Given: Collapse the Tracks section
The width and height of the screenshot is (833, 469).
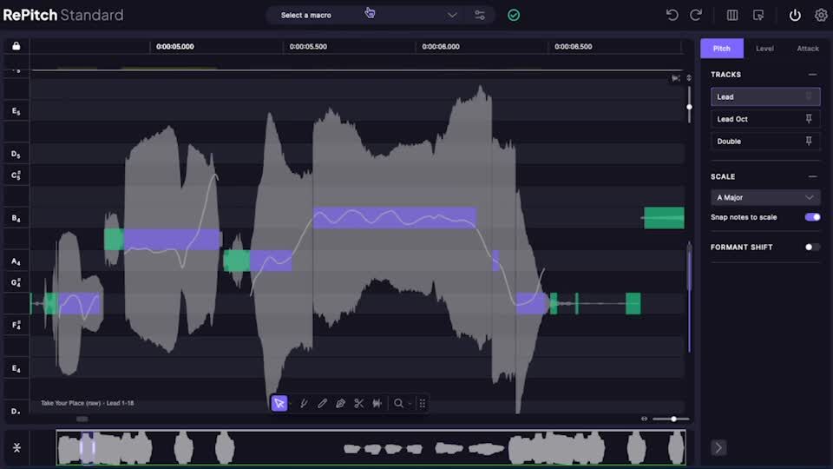Looking at the screenshot, I should tap(812, 75).
